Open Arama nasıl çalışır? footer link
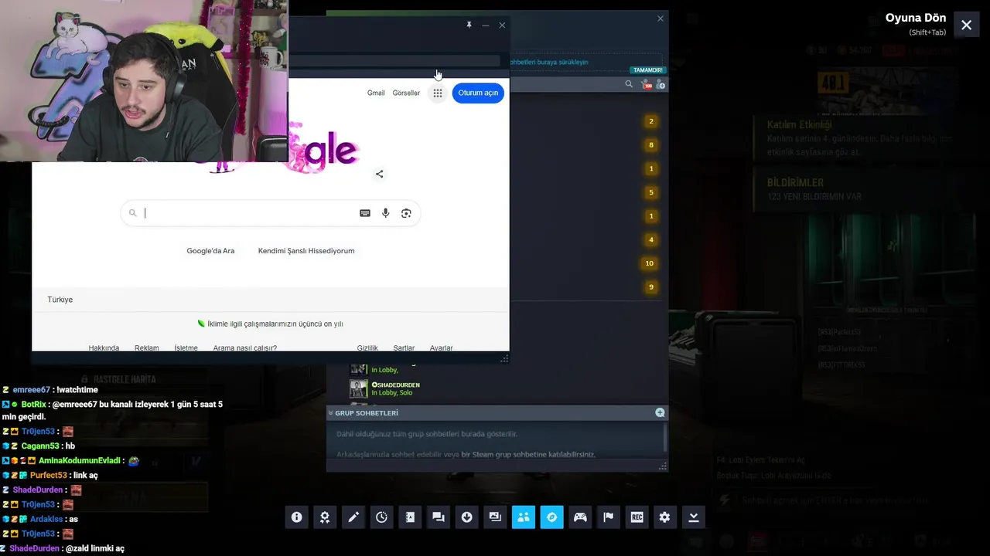 (245, 348)
